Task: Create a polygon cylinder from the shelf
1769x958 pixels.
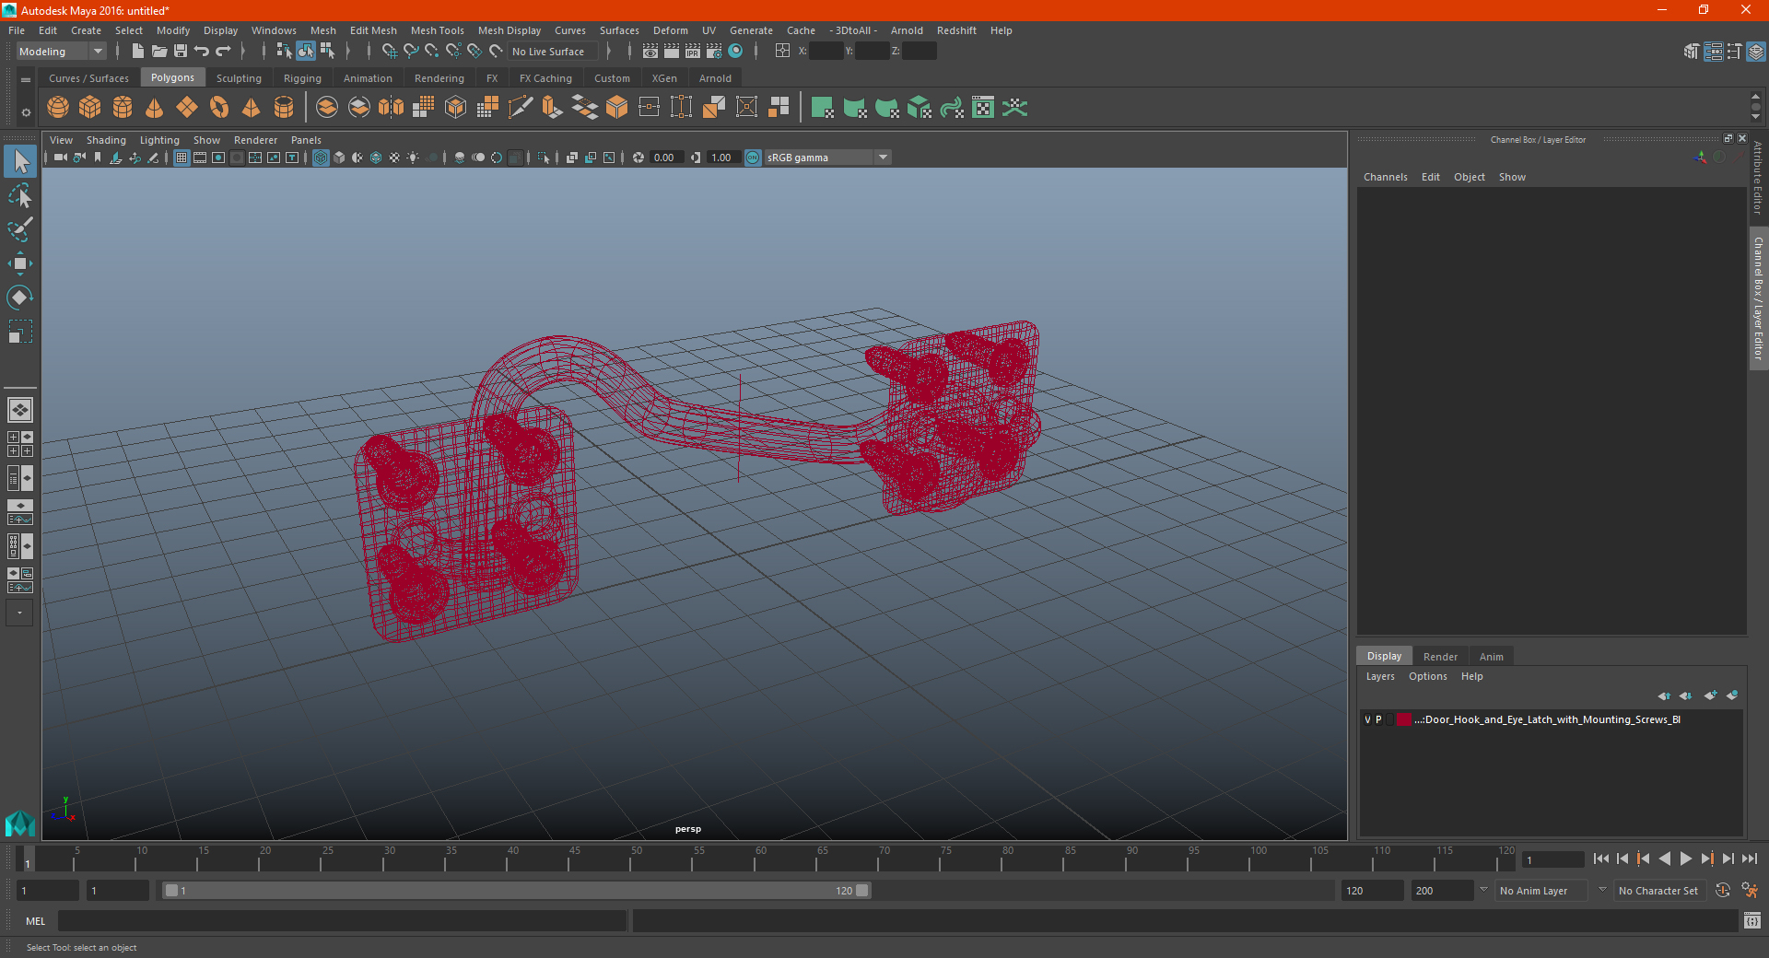Action: (123, 108)
